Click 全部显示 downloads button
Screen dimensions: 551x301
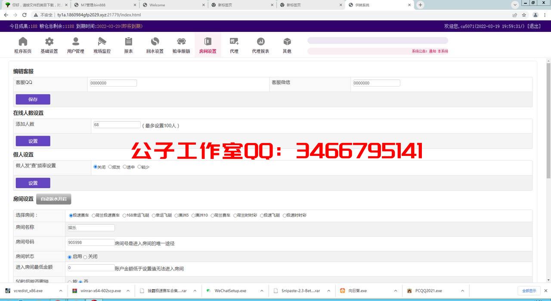[529, 291]
